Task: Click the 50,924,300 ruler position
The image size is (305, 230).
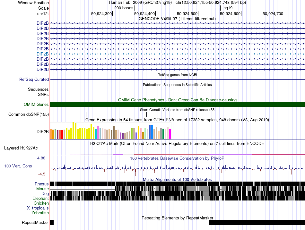Action: click(101, 13)
